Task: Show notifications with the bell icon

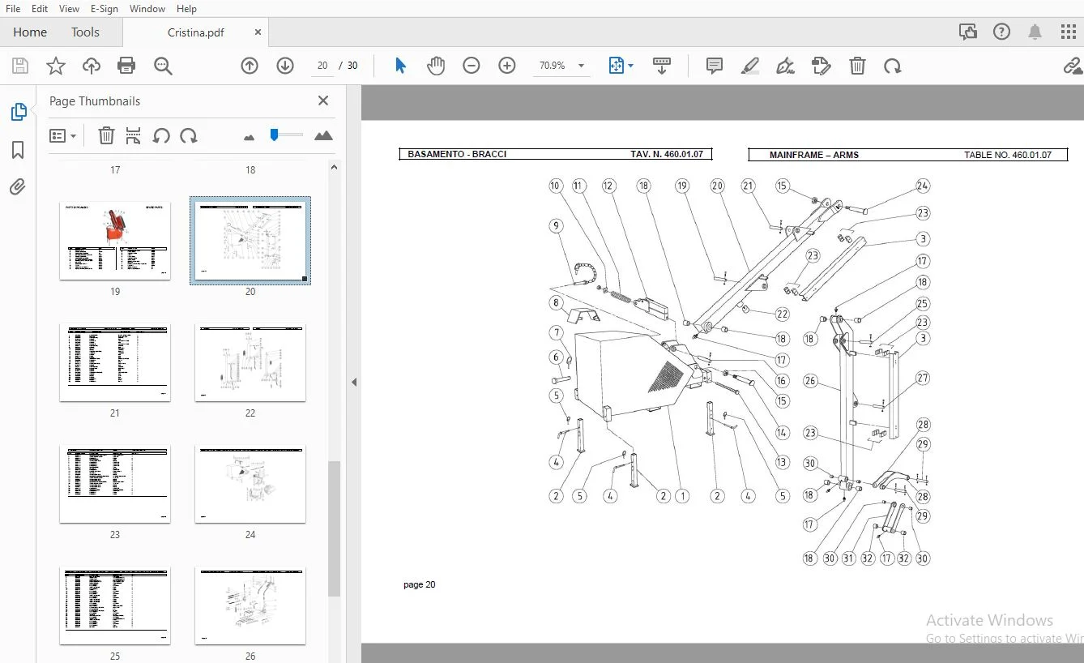Action: 1035,32
